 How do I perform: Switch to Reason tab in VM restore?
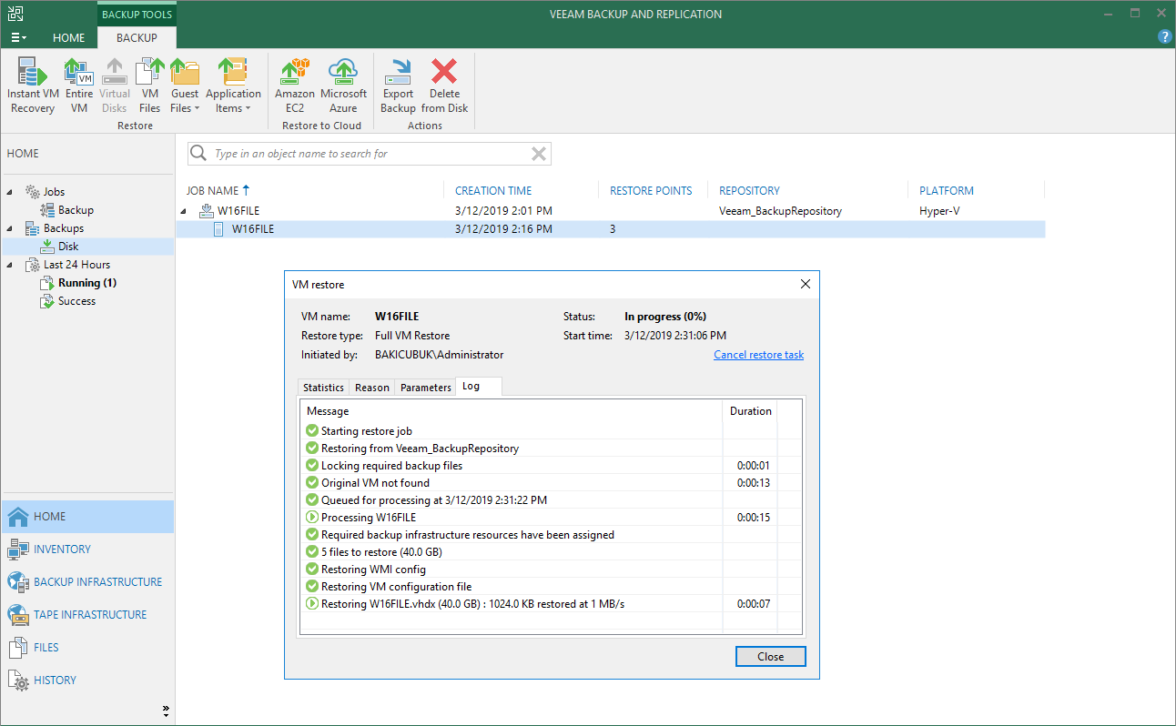371,388
